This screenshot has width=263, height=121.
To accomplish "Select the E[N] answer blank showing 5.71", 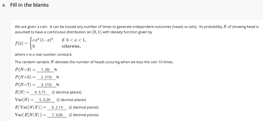I will [x=40, y=92].
